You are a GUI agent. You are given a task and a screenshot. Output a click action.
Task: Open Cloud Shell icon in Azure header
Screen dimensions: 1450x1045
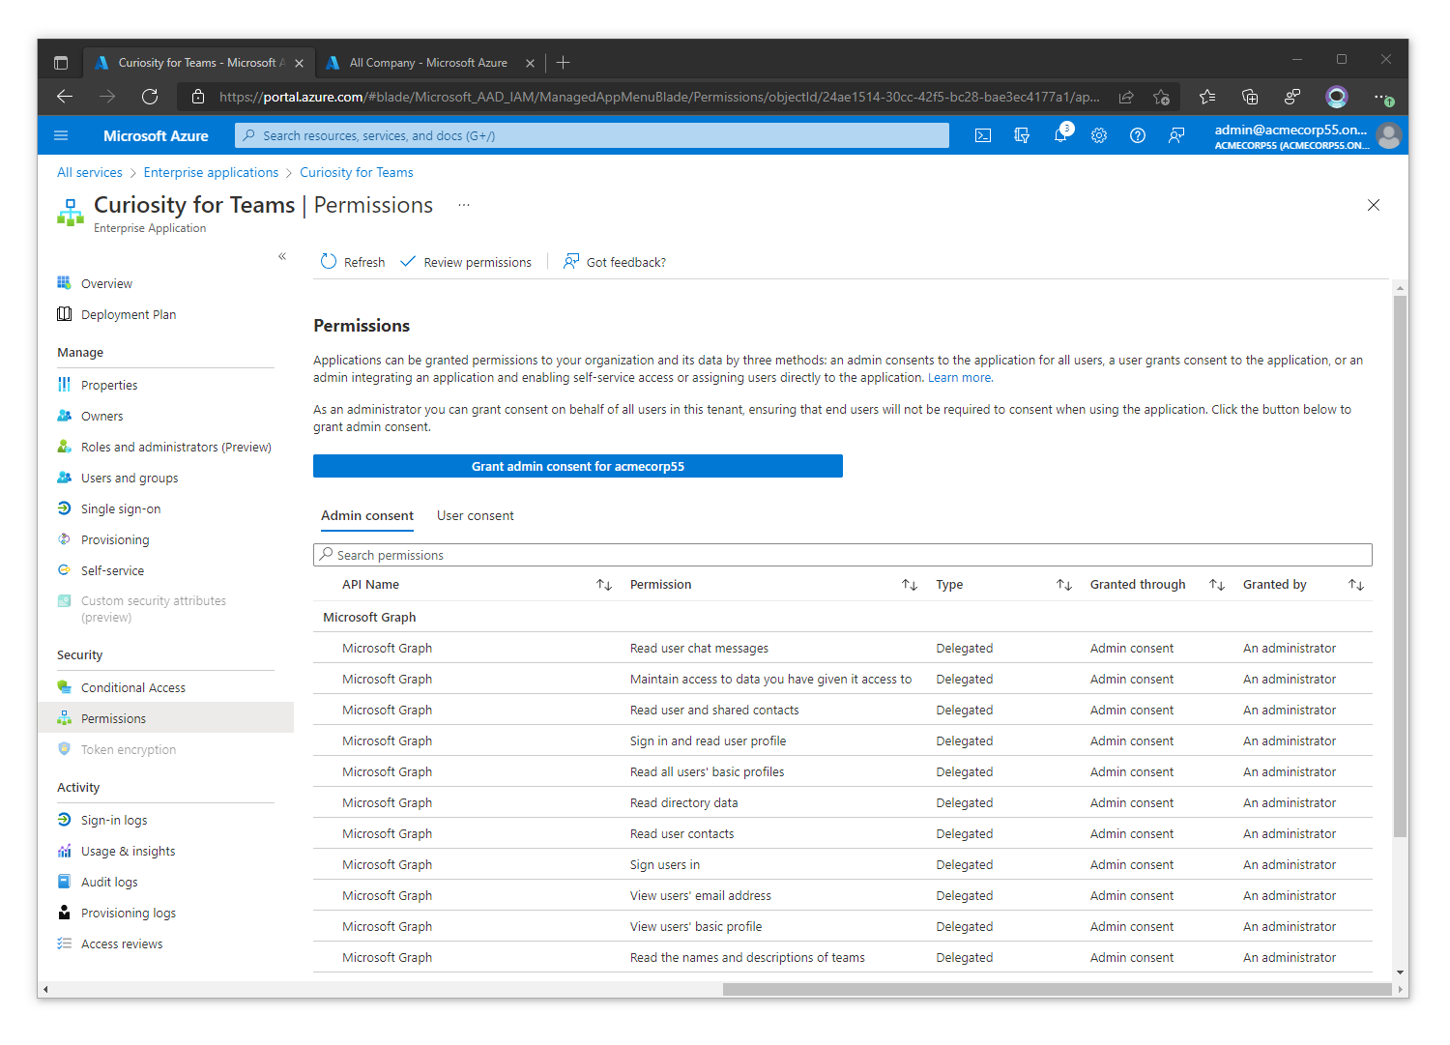point(983,136)
